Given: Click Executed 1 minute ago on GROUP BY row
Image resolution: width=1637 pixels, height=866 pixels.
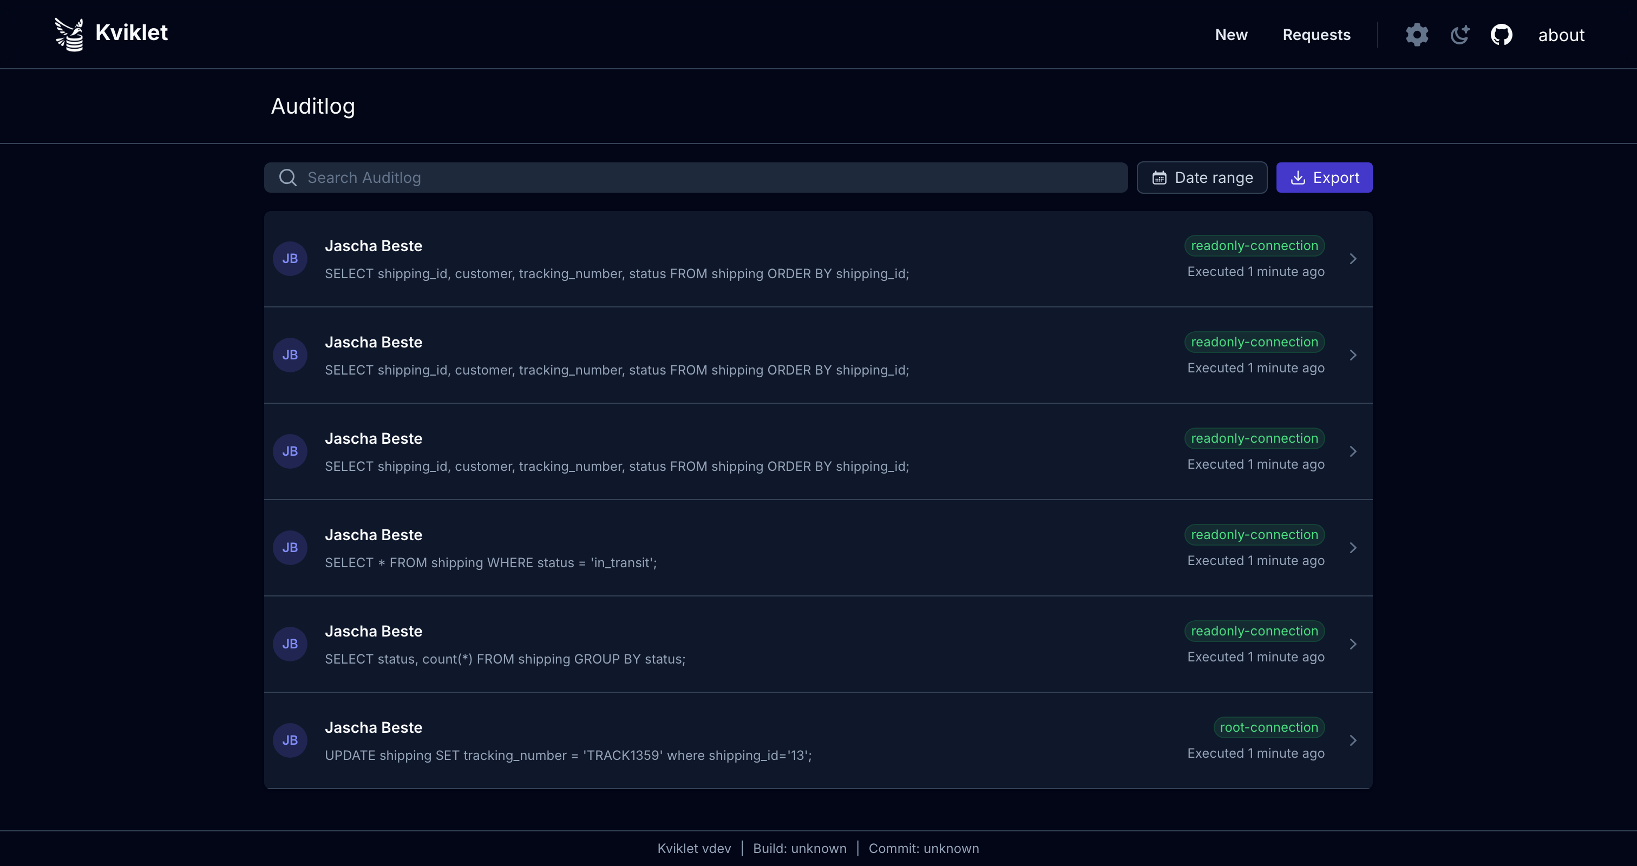Looking at the screenshot, I should pos(1256,657).
